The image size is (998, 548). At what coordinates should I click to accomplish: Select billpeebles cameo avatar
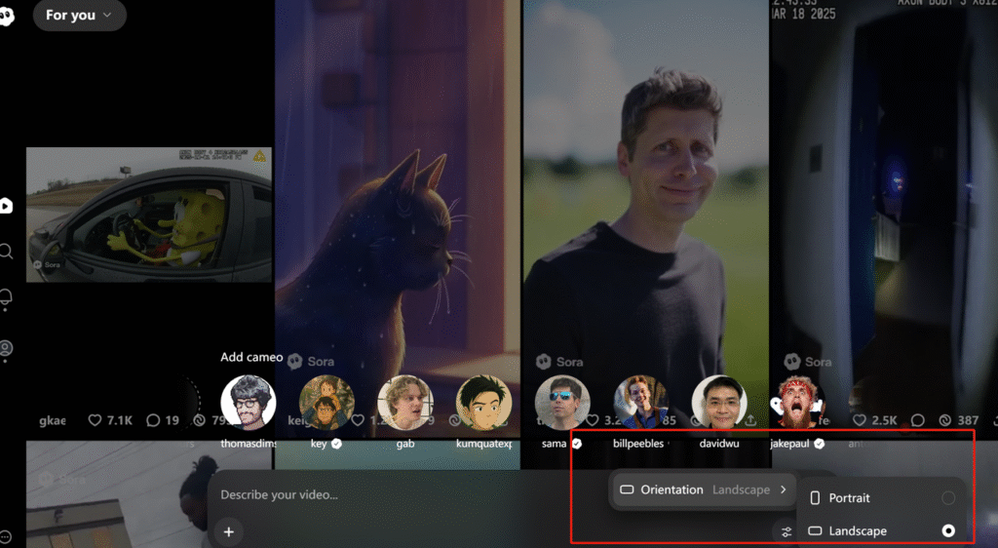tap(640, 403)
